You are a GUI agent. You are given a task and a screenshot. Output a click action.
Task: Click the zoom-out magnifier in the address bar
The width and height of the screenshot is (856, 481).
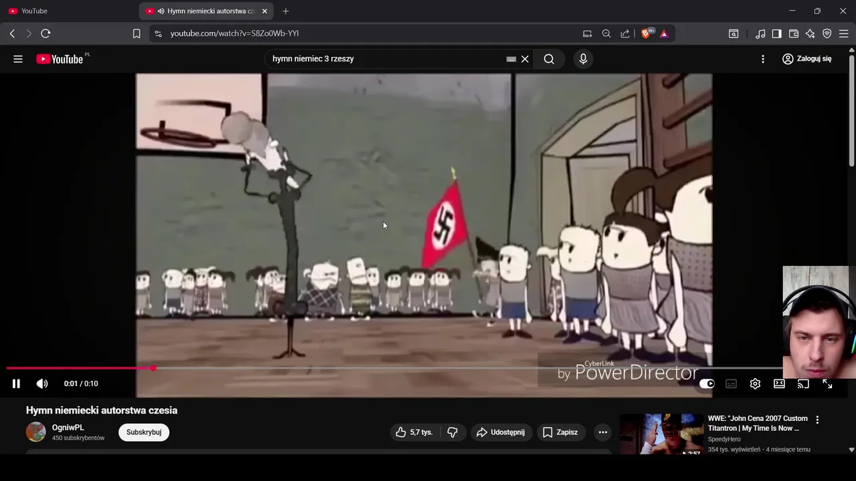[606, 33]
